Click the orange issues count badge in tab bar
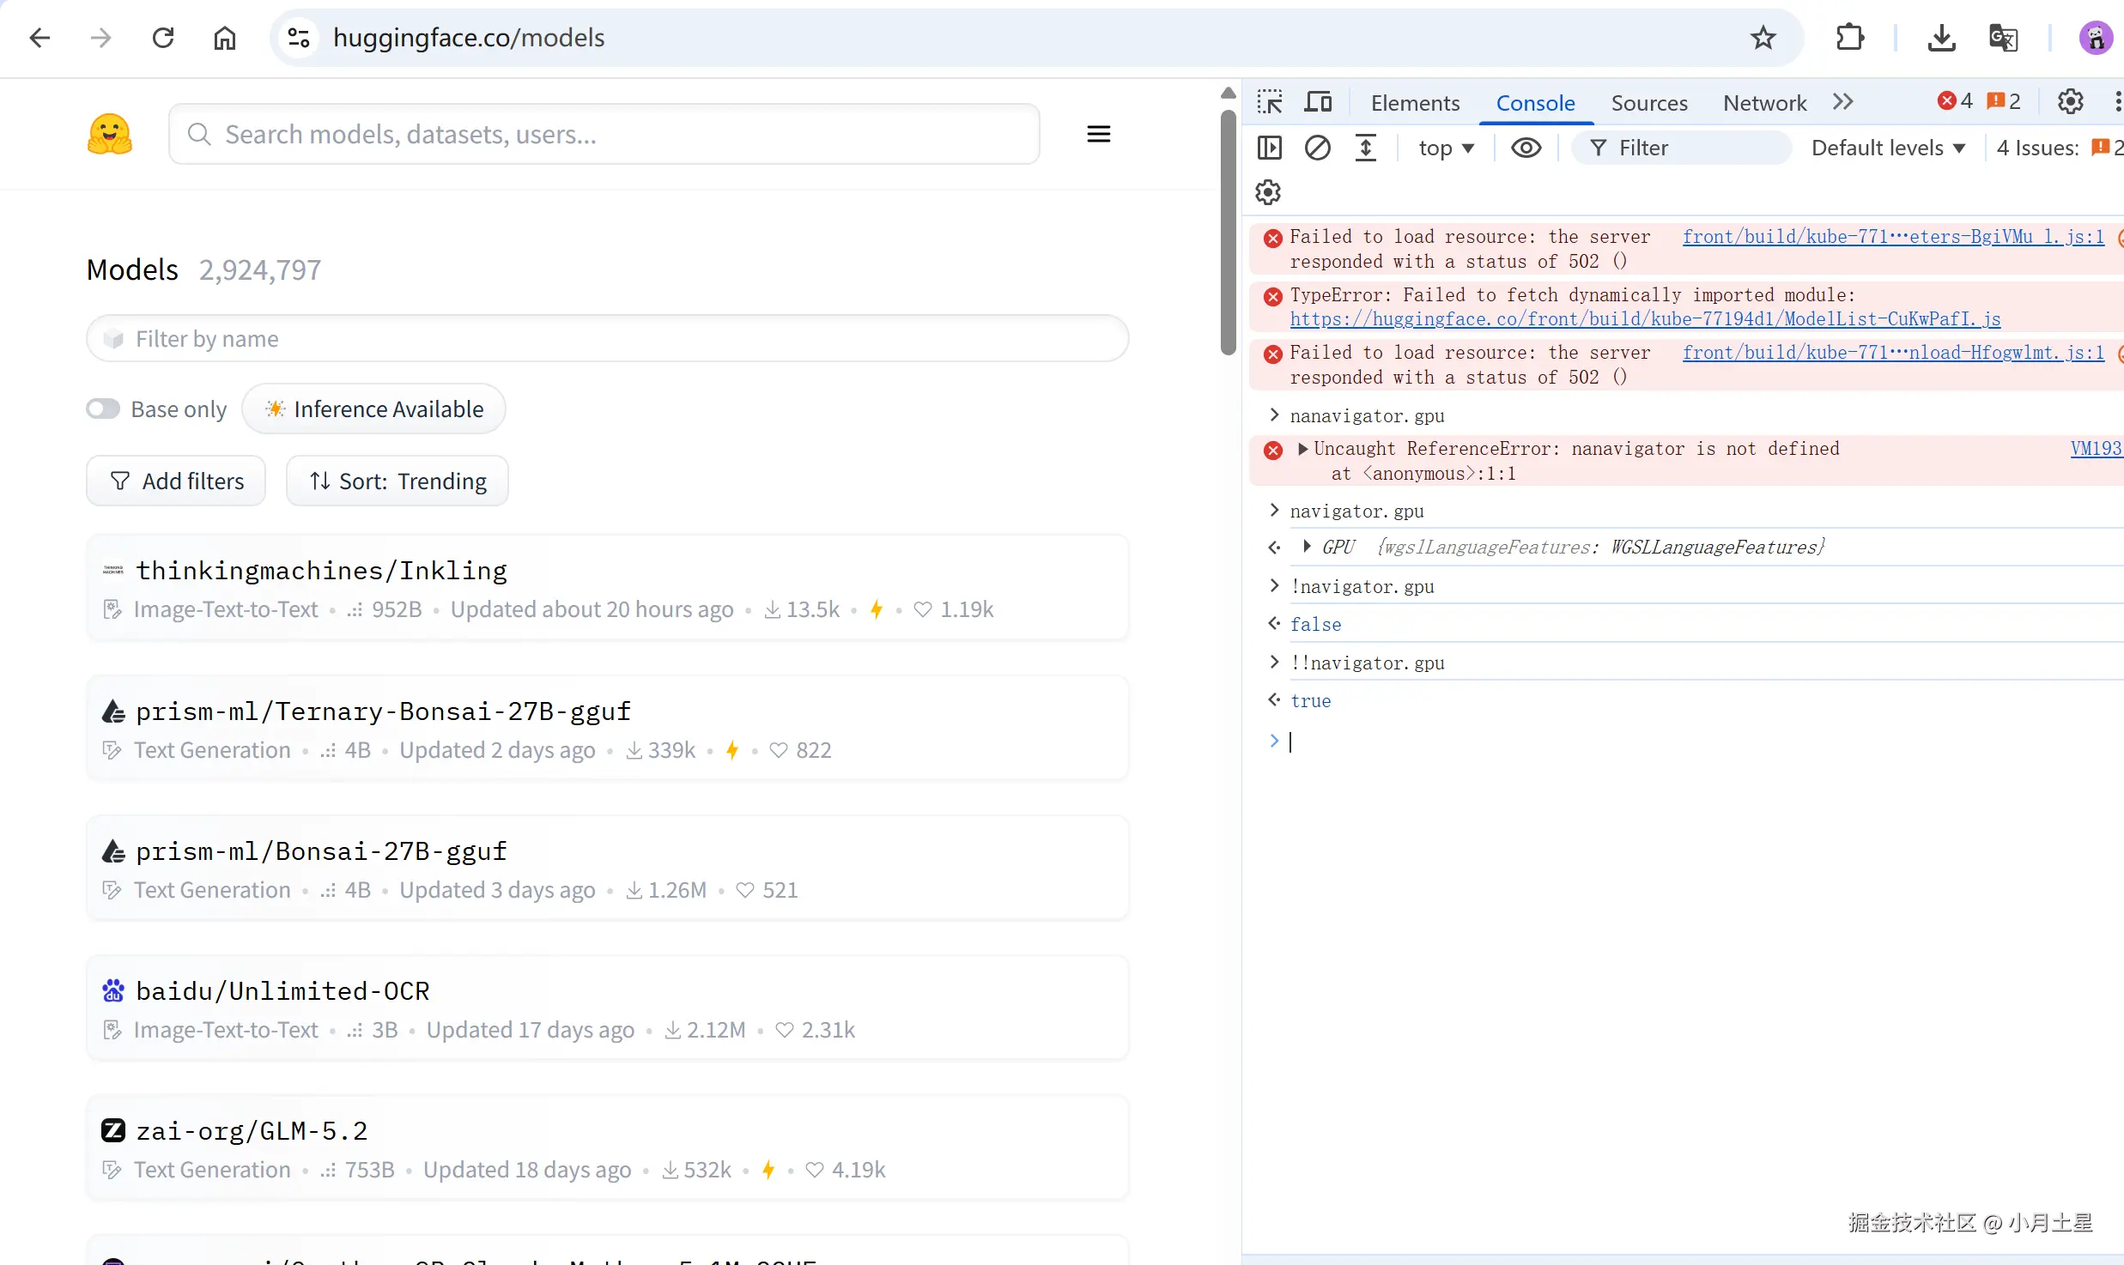Image resolution: width=2124 pixels, height=1265 pixels. point(2004,101)
